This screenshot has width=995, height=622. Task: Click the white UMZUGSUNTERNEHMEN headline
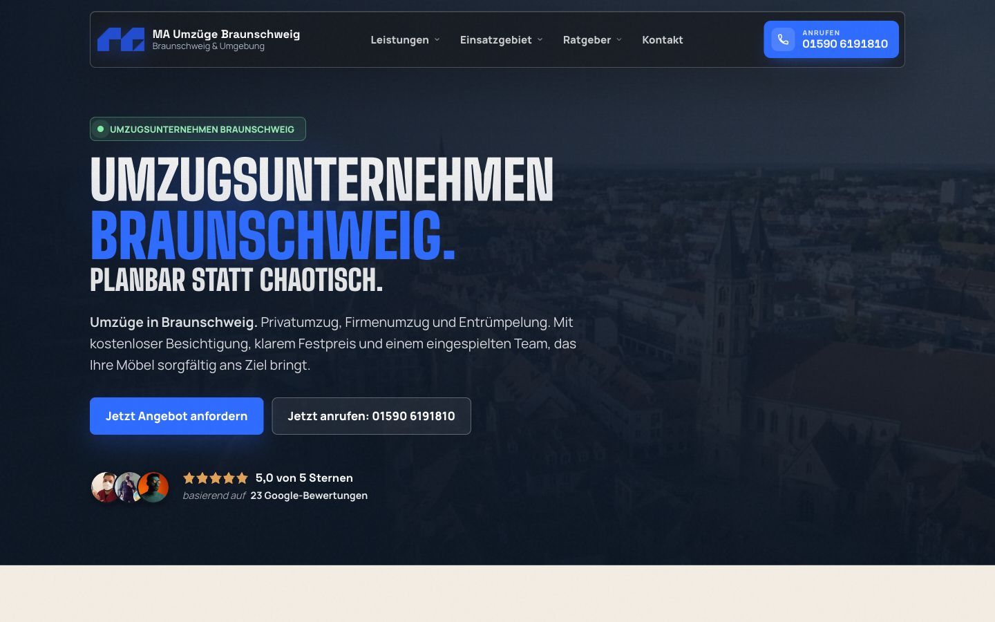click(x=322, y=179)
